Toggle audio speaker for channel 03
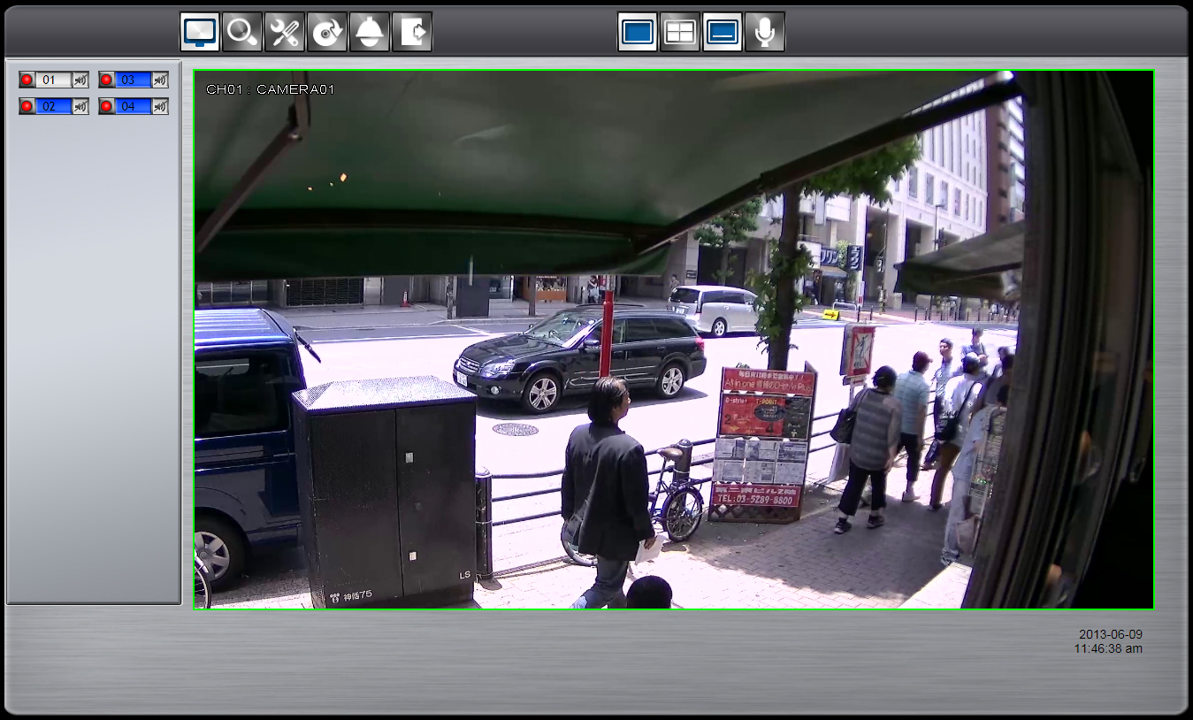This screenshot has height=720, width=1193. pos(160,80)
